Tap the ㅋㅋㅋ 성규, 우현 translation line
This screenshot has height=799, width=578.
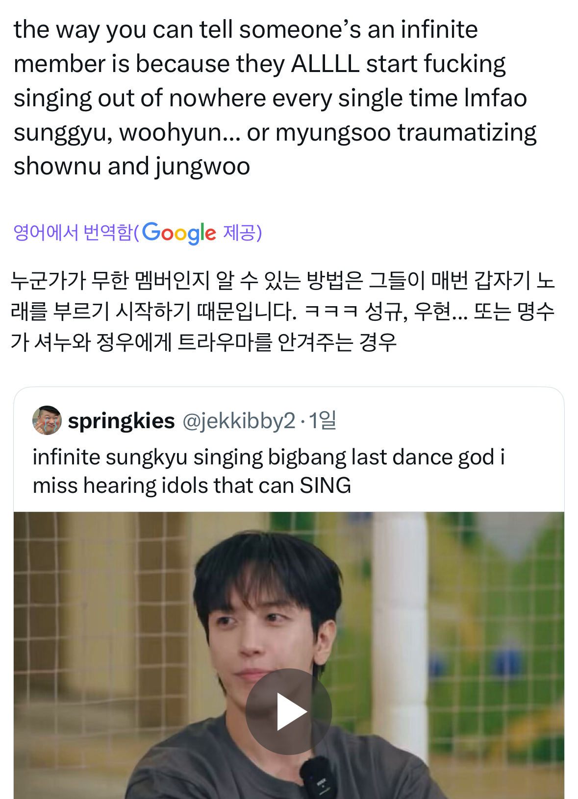tap(283, 311)
